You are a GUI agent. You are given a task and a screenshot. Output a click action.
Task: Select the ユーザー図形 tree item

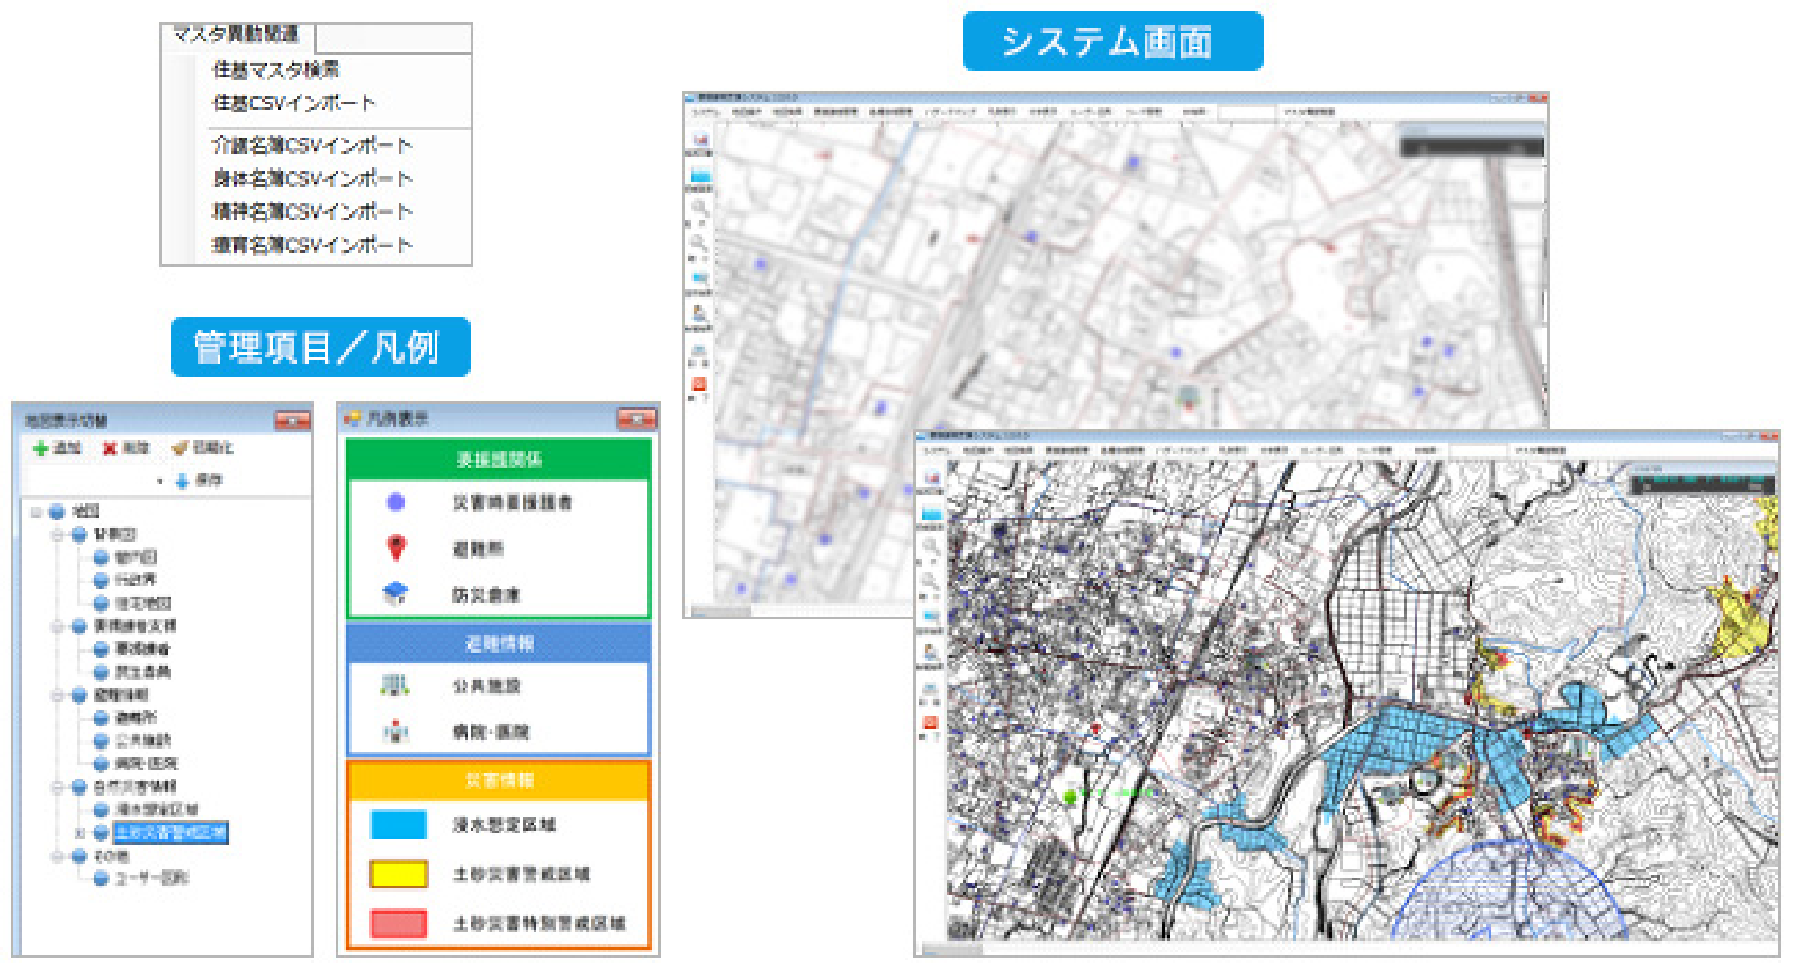coord(151,878)
